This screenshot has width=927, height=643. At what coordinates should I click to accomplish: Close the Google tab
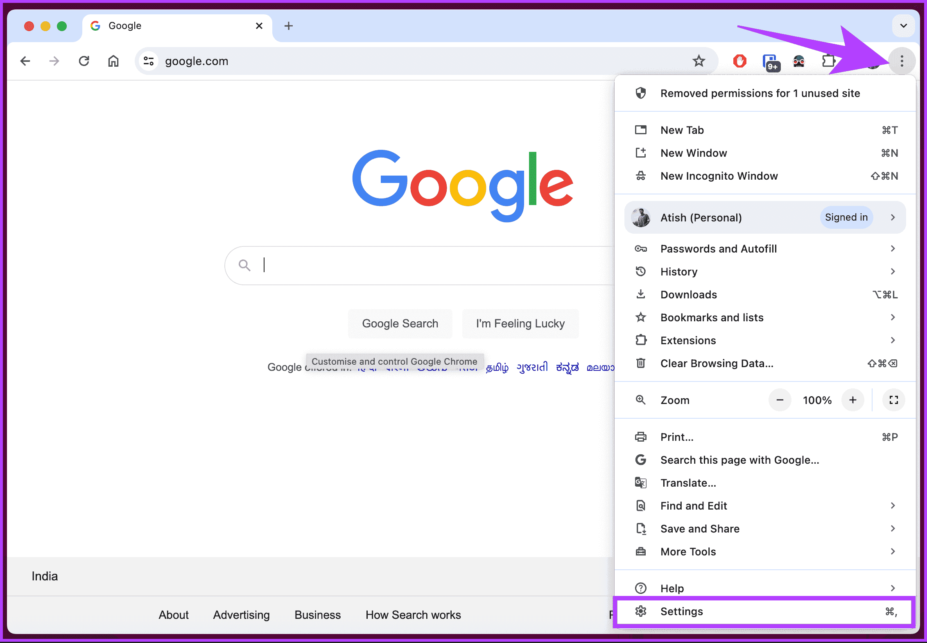point(259,26)
